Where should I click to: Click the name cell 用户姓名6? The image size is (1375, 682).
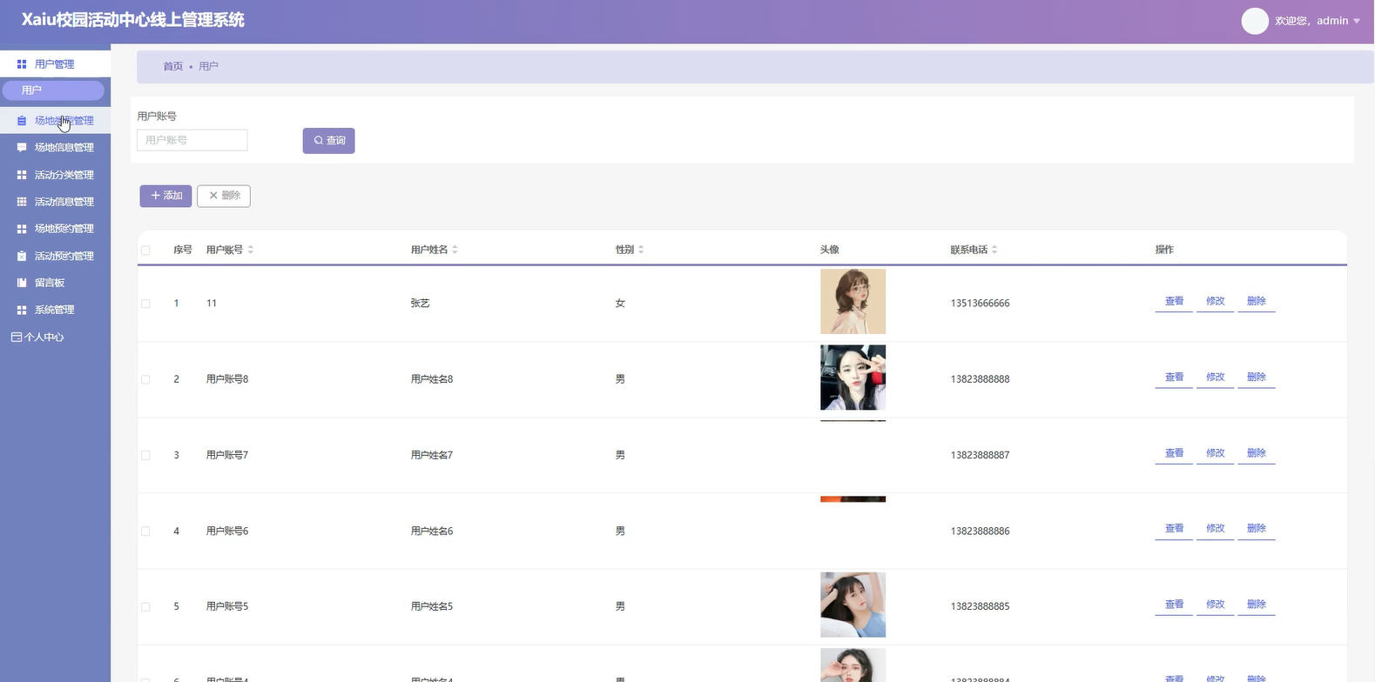[432, 531]
